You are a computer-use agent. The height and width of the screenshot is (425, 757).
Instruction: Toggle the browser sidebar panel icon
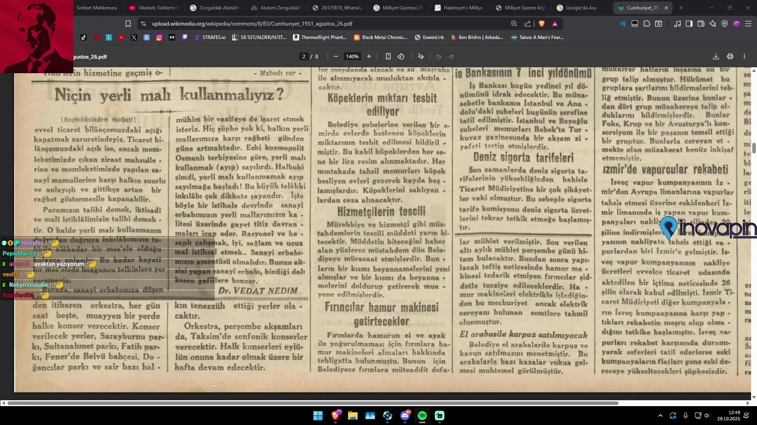(x=689, y=24)
